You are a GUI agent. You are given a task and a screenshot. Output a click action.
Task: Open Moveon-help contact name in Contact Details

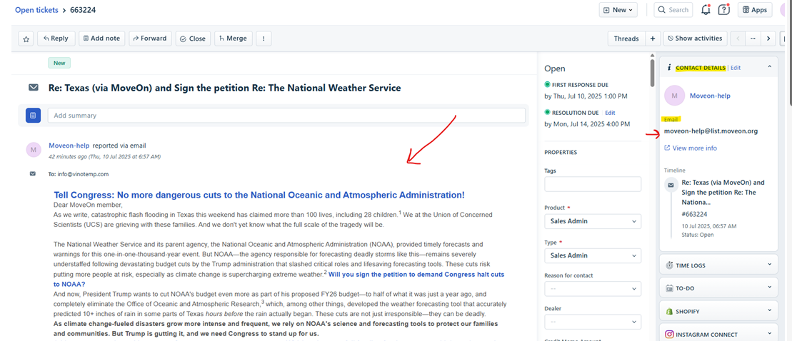click(x=710, y=96)
